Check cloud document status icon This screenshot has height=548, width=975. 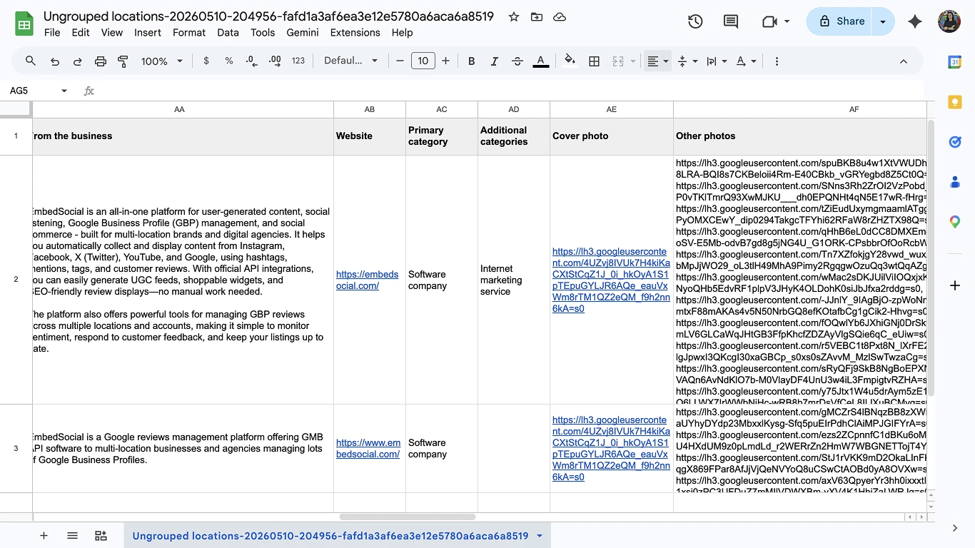point(560,16)
